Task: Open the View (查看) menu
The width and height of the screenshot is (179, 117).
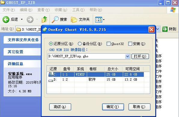Action: [x=44, y=10]
